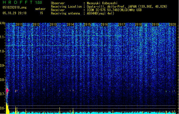This screenshot has height=114, width=179.
Task: Click the receiver text ICOM IC-575
Action: tap(96, 10)
